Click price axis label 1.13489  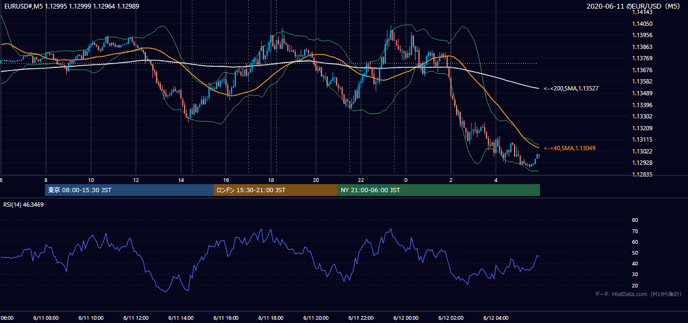[642, 93]
